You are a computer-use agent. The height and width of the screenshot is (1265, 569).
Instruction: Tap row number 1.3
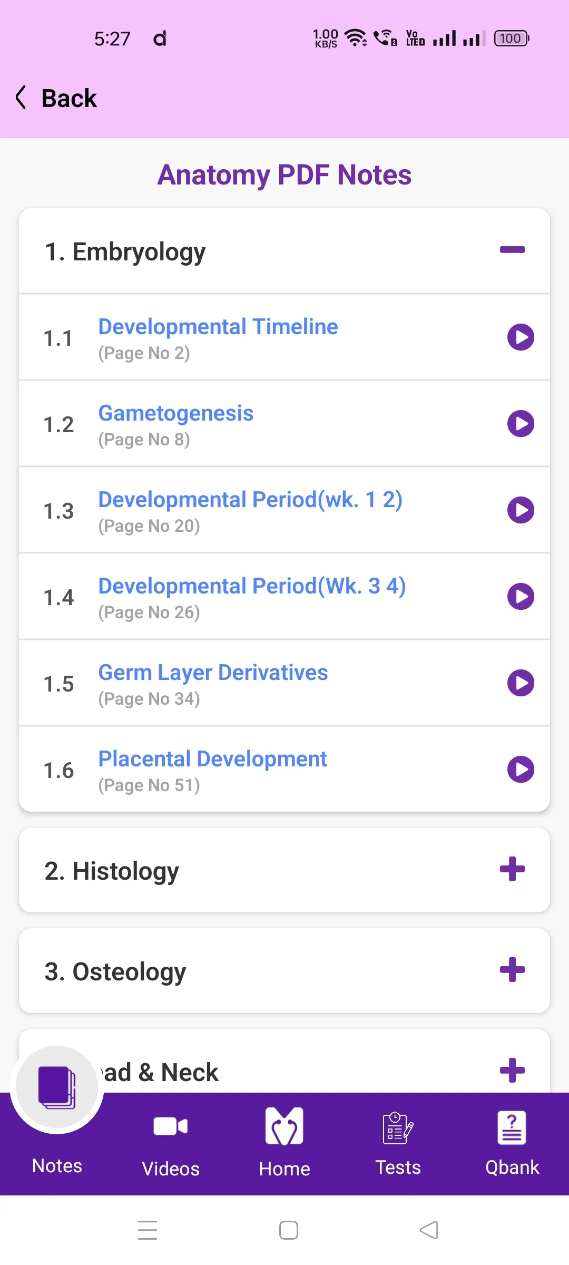click(x=58, y=511)
